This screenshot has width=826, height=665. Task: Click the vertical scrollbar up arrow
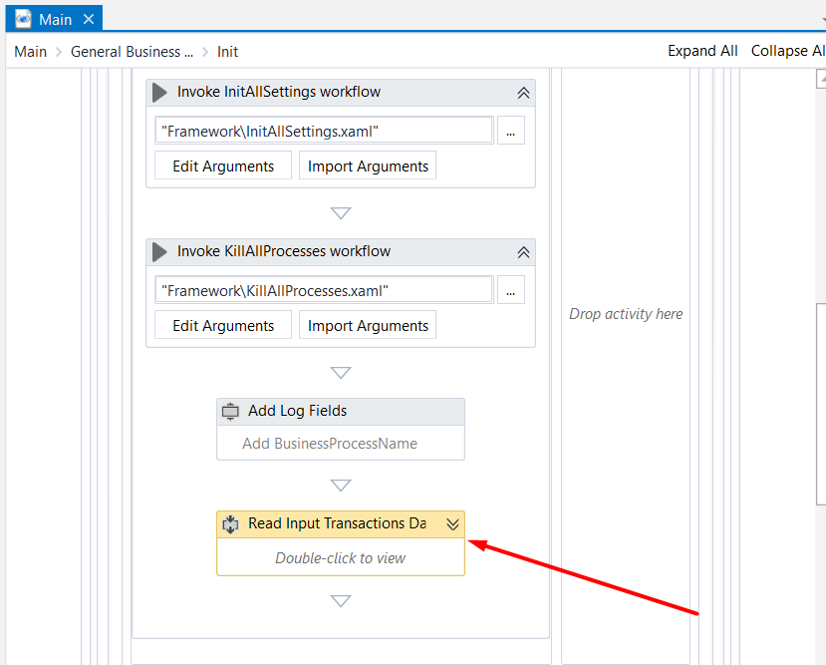coord(820,80)
